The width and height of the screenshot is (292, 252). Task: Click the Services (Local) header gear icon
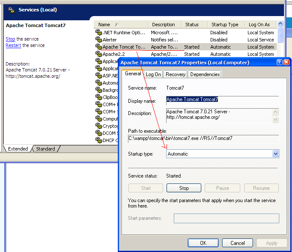click(11, 10)
